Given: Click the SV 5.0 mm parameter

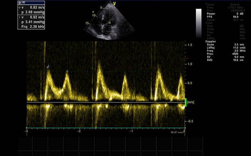Looking at the screenshot, I should point(225,57).
